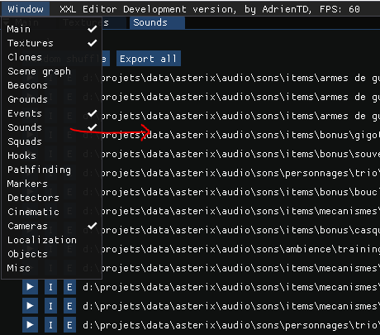Enable the Detectors window
The image size is (380, 335).
coord(52,198)
